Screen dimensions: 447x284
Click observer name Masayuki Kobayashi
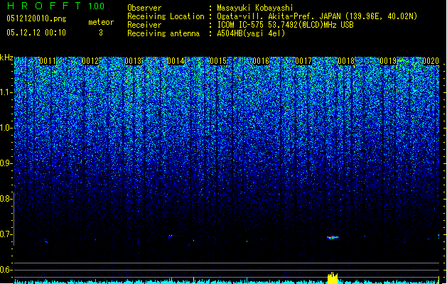(255, 8)
